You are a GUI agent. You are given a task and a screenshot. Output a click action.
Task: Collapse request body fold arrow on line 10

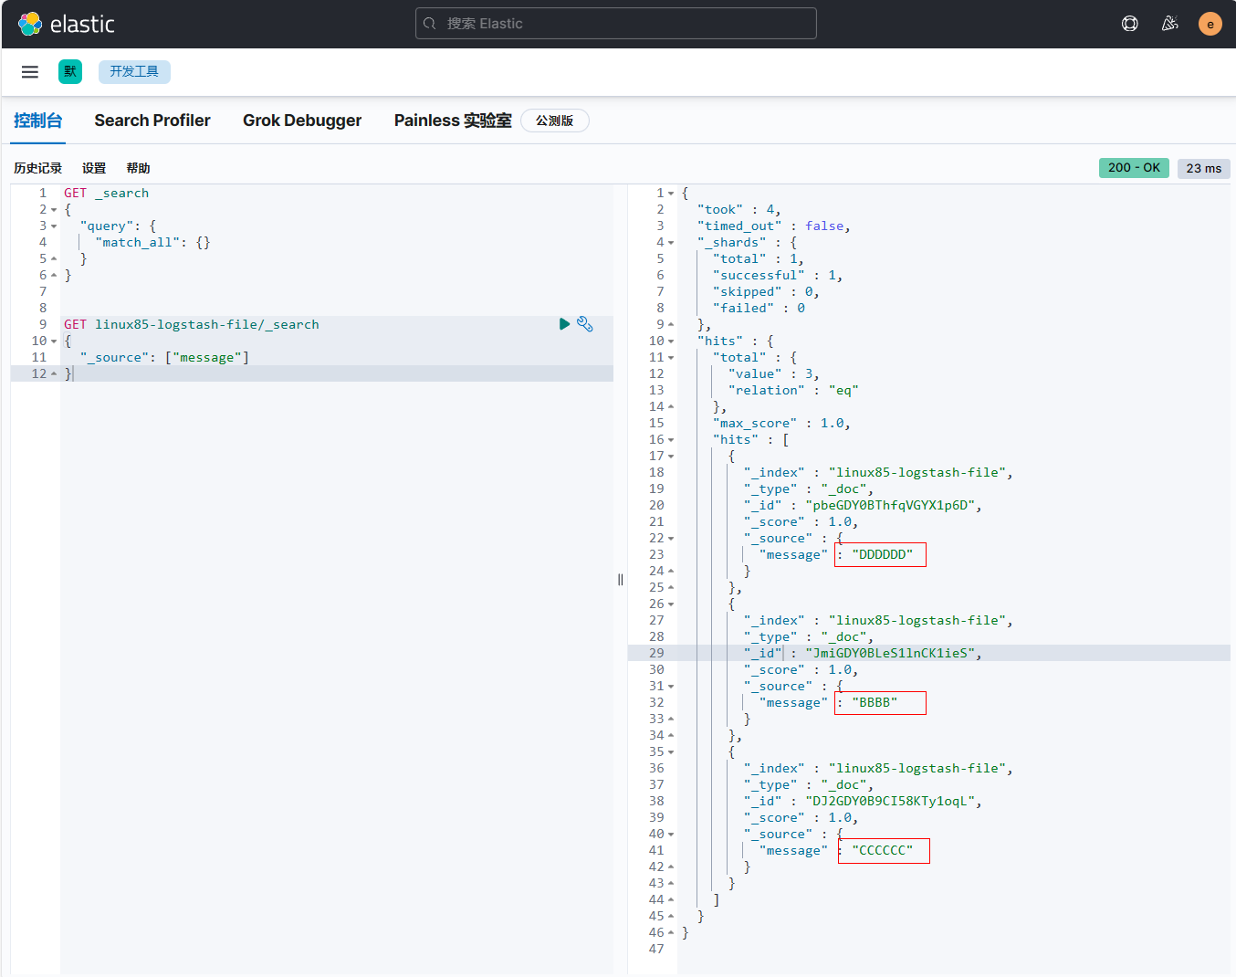[54, 341]
